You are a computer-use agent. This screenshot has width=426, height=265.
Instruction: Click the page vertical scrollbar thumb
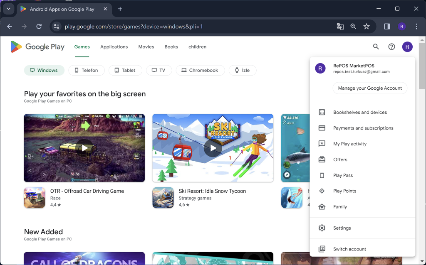(422, 66)
